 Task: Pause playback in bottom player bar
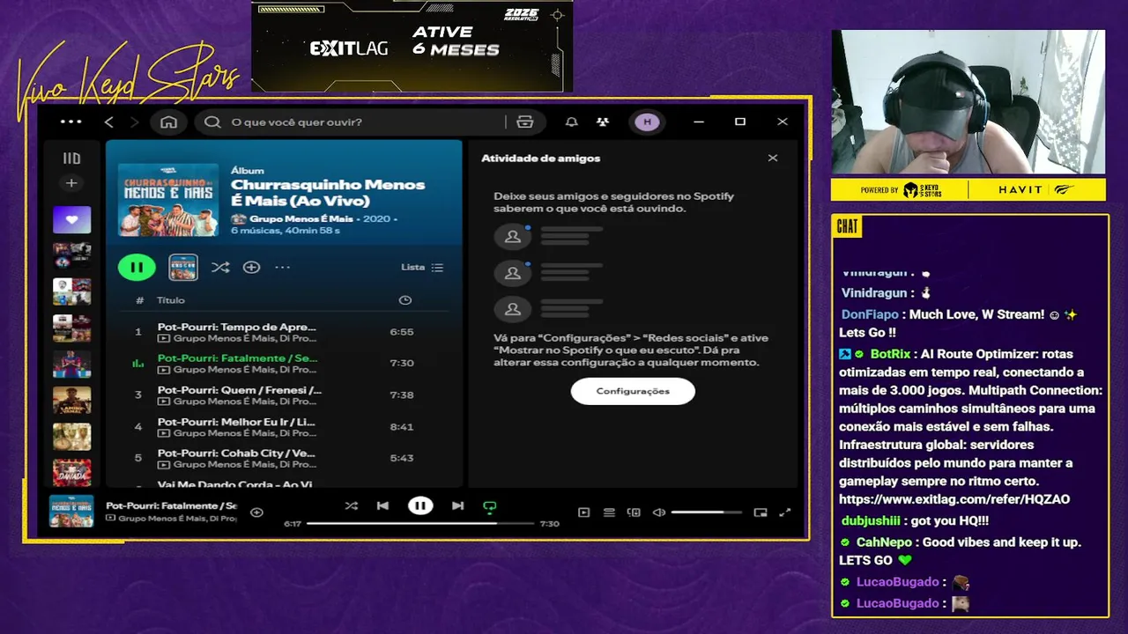click(x=420, y=505)
